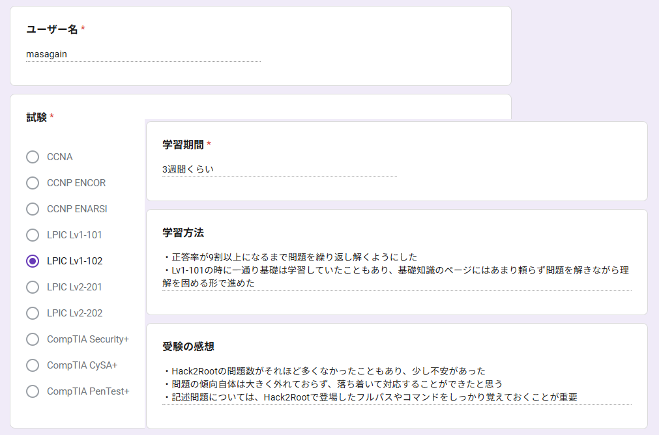
Task: Click the username field containing masagain
Action: coord(143,55)
